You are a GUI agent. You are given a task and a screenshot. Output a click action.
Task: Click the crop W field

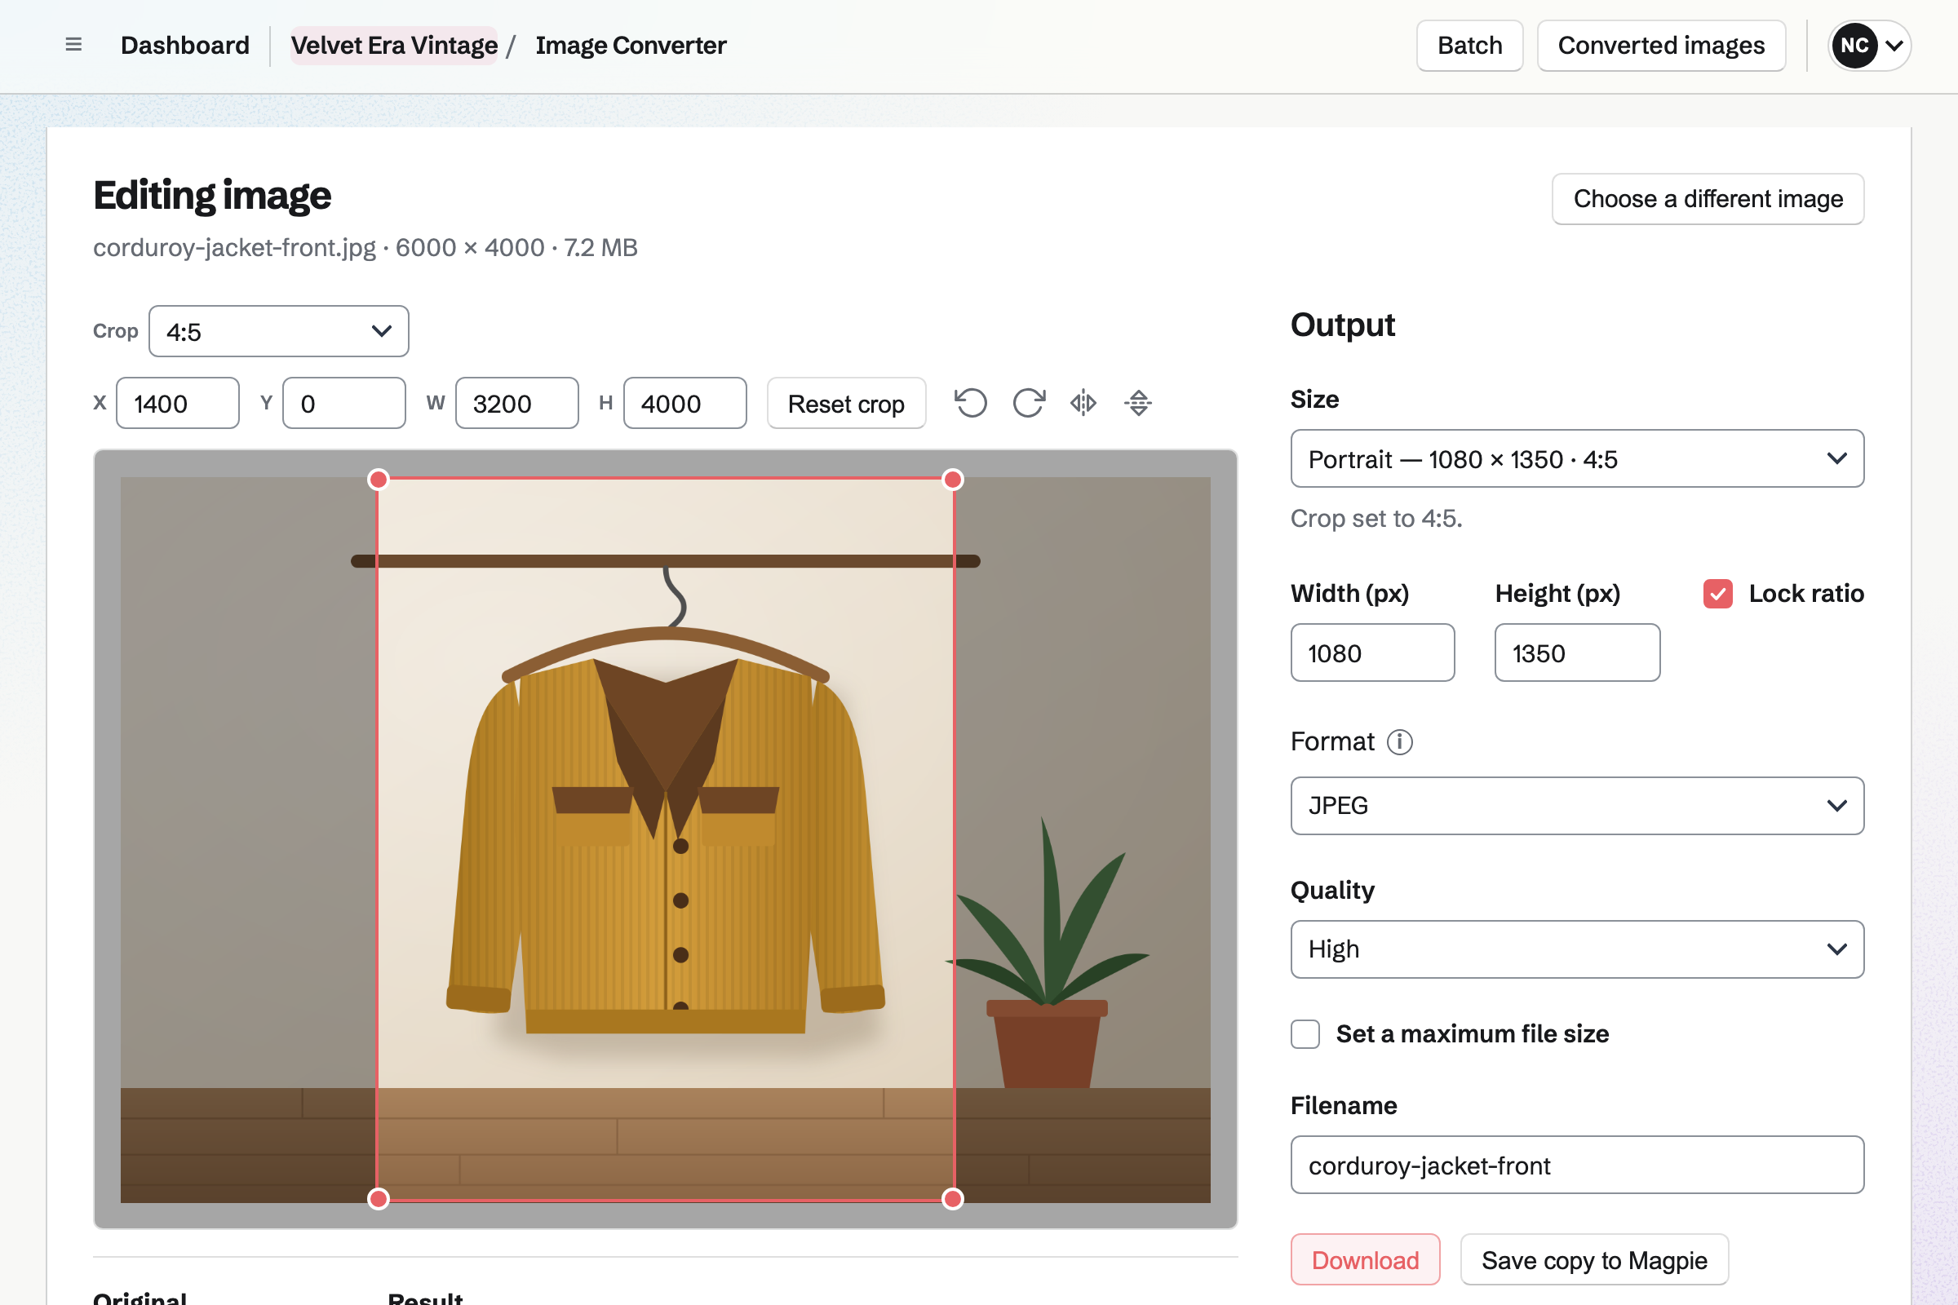(517, 404)
